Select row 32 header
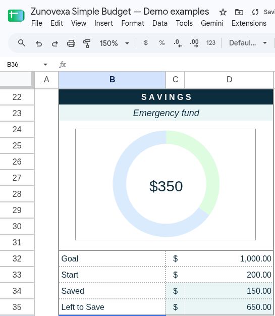275x316 pixels. pyautogui.click(x=17, y=258)
